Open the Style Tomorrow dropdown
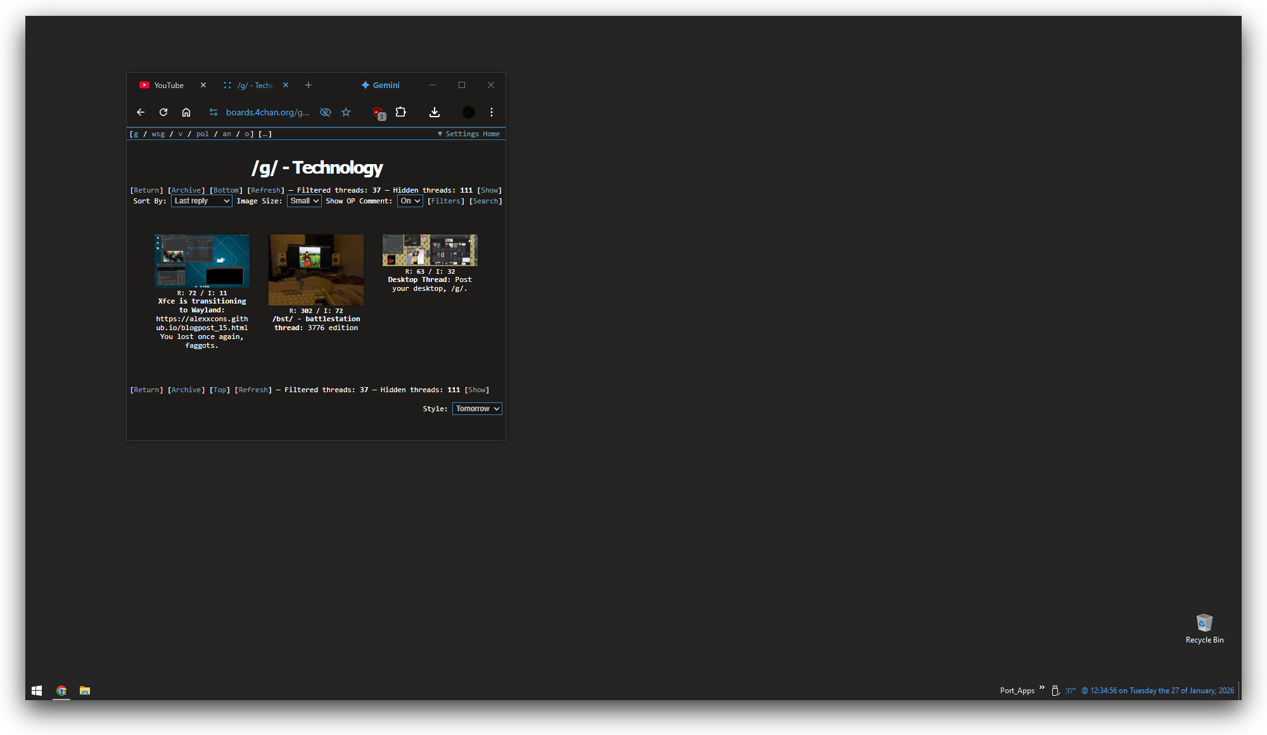The height and width of the screenshot is (735, 1267). tap(477, 409)
